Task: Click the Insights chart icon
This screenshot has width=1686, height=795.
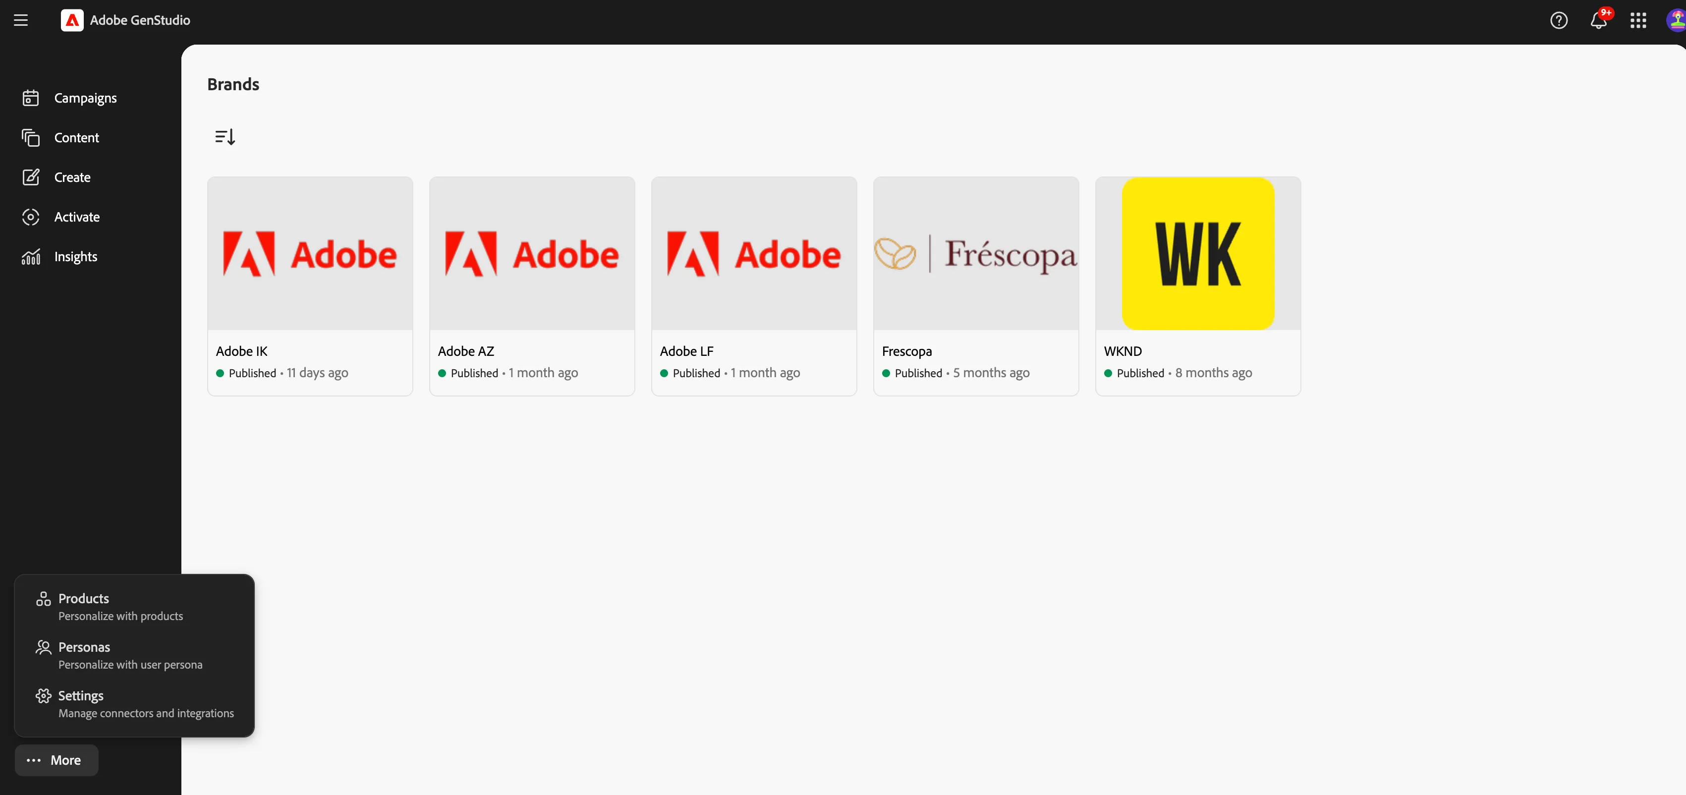Action: [31, 257]
